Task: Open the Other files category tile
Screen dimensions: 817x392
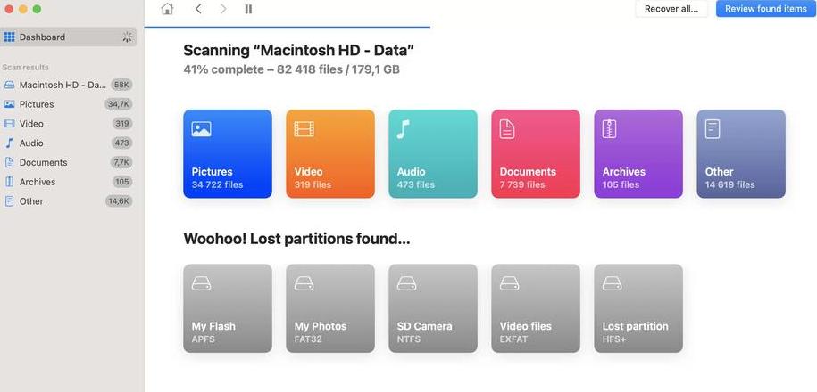Action: coord(741,154)
